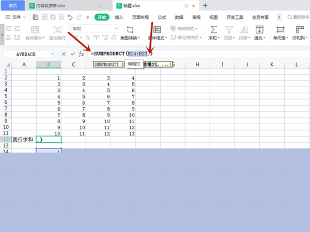Click the display icon on 标题.xlsx tab
Screen dimensions: 310x232
pyautogui.click(x=186, y=6)
